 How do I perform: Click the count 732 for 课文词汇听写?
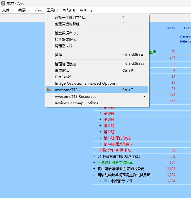[x=173, y=150]
